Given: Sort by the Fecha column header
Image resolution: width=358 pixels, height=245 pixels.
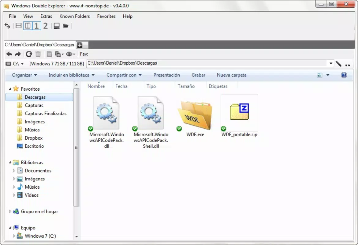Looking at the screenshot, I should (x=121, y=86).
